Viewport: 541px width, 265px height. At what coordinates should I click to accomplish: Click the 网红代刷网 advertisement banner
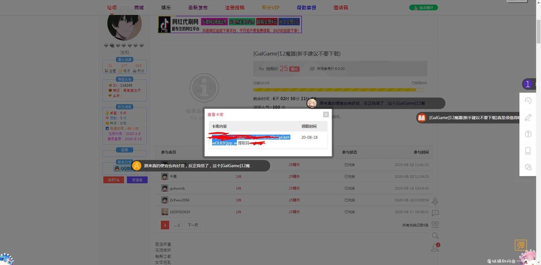click(230, 24)
